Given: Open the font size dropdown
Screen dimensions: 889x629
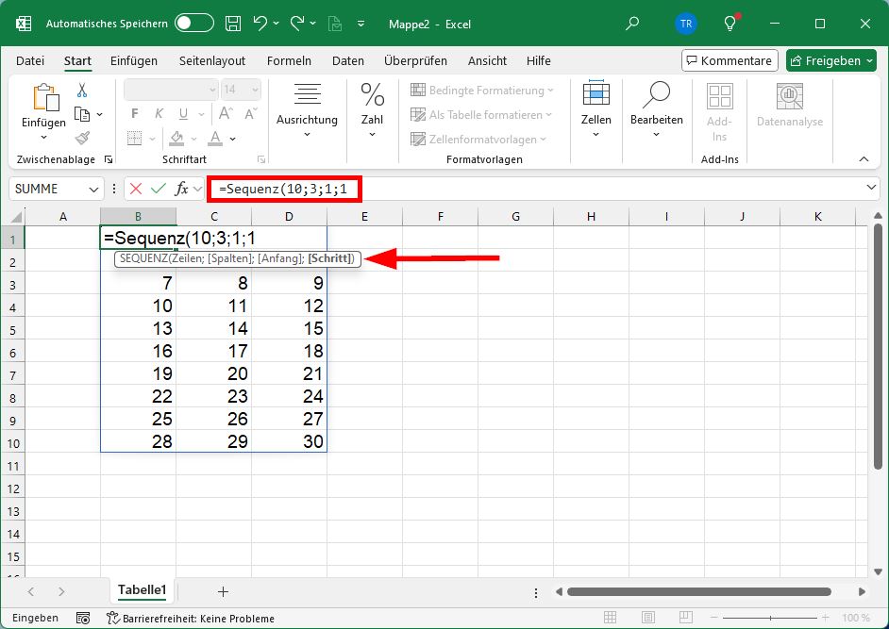Looking at the screenshot, I should pos(255,91).
